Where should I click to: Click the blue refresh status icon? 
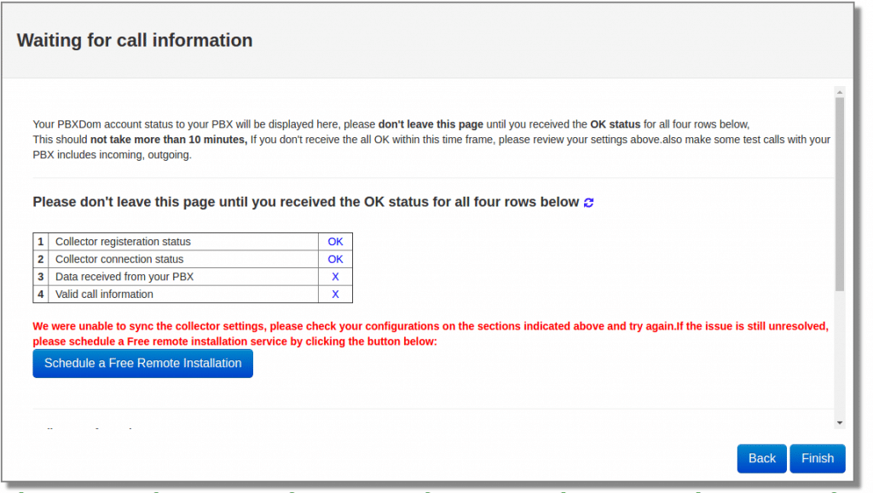[588, 202]
